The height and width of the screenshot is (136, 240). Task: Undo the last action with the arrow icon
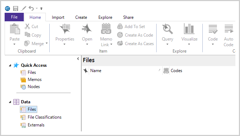(x=31, y=8)
